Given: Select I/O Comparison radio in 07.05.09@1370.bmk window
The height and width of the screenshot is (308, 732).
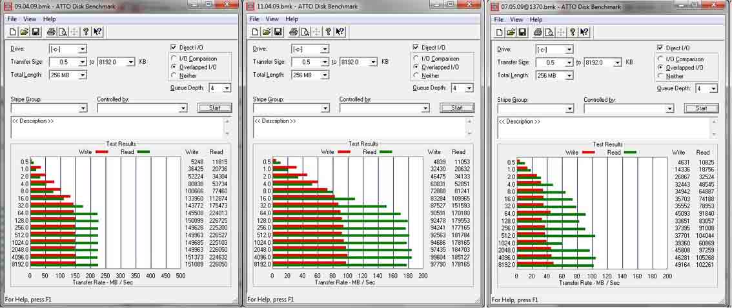Looking at the screenshot, I should (661, 59).
